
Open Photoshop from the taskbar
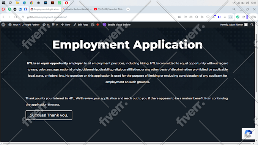pos(46,3)
